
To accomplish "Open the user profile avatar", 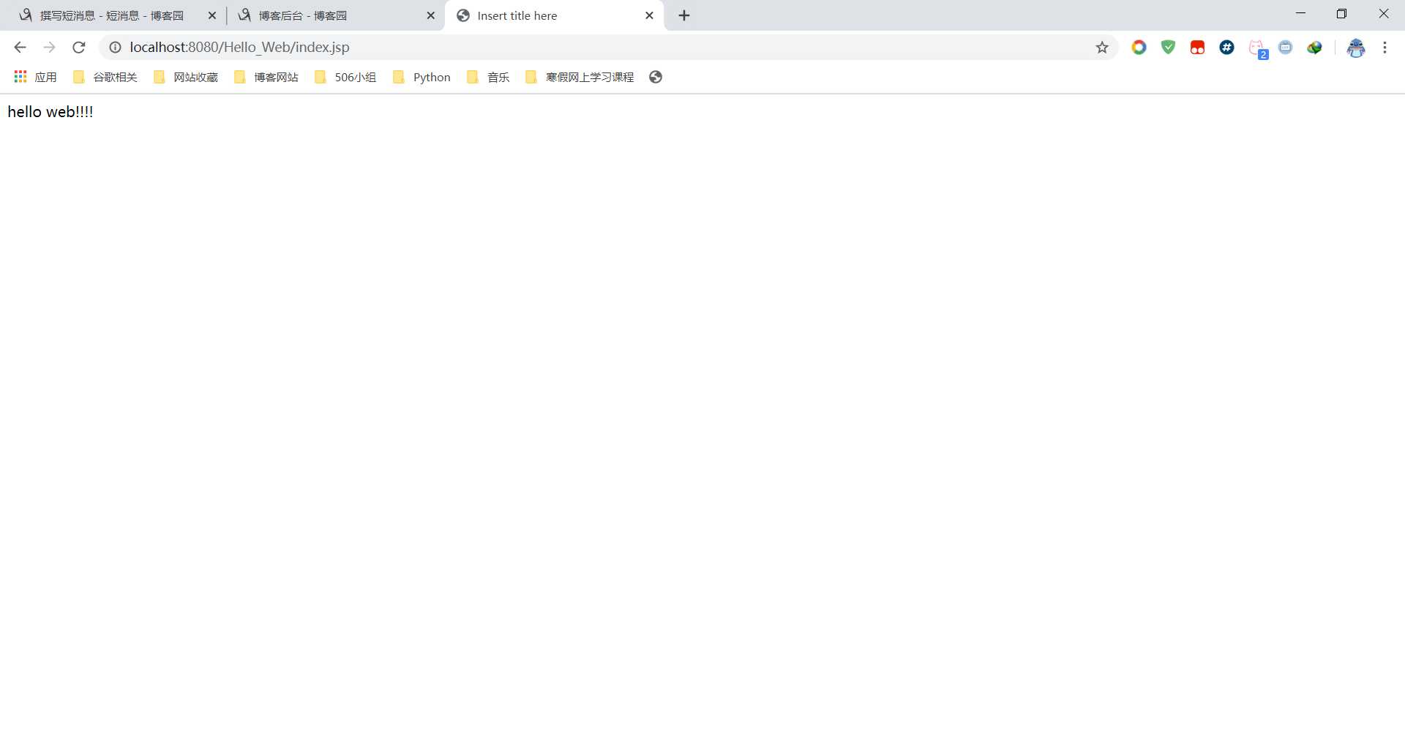I will 1356,48.
